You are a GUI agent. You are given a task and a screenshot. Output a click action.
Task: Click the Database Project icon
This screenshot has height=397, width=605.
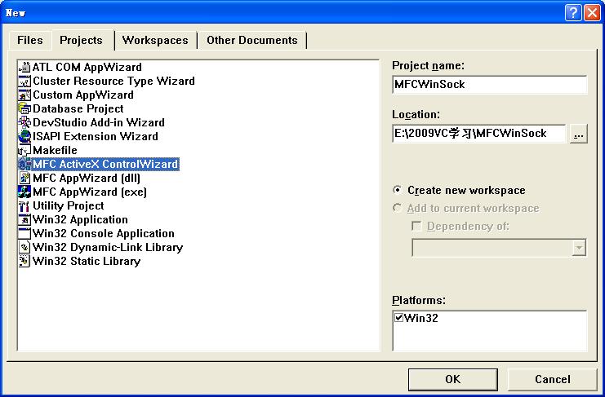coord(24,108)
